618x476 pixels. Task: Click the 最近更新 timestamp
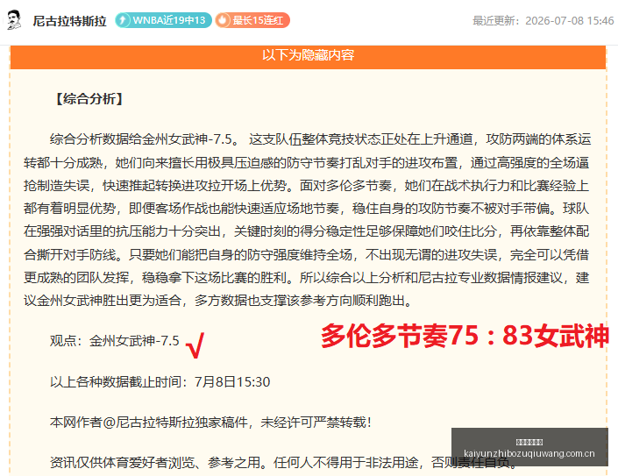[x=543, y=20]
